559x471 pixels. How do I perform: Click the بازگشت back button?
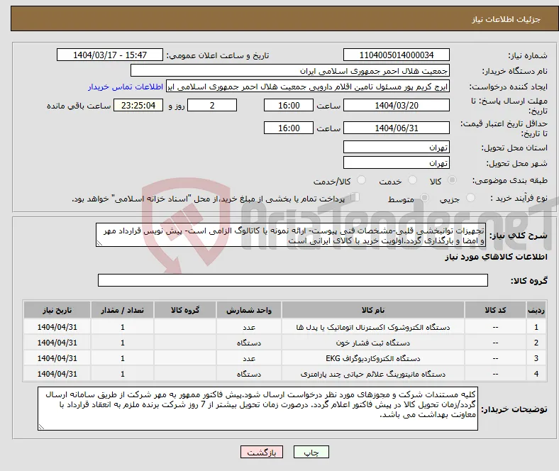coord(262,452)
